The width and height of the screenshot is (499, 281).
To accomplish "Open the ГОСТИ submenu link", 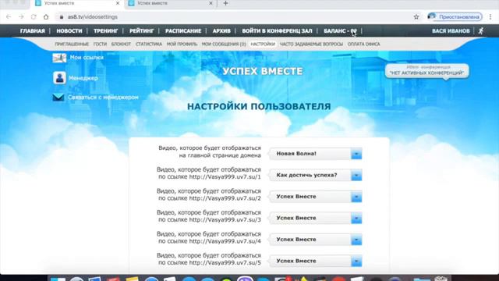I will pyautogui.click(x=100, y=44).
